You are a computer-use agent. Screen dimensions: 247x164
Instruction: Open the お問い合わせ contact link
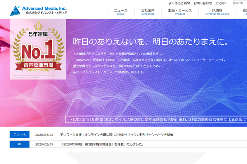coord(203,3)
